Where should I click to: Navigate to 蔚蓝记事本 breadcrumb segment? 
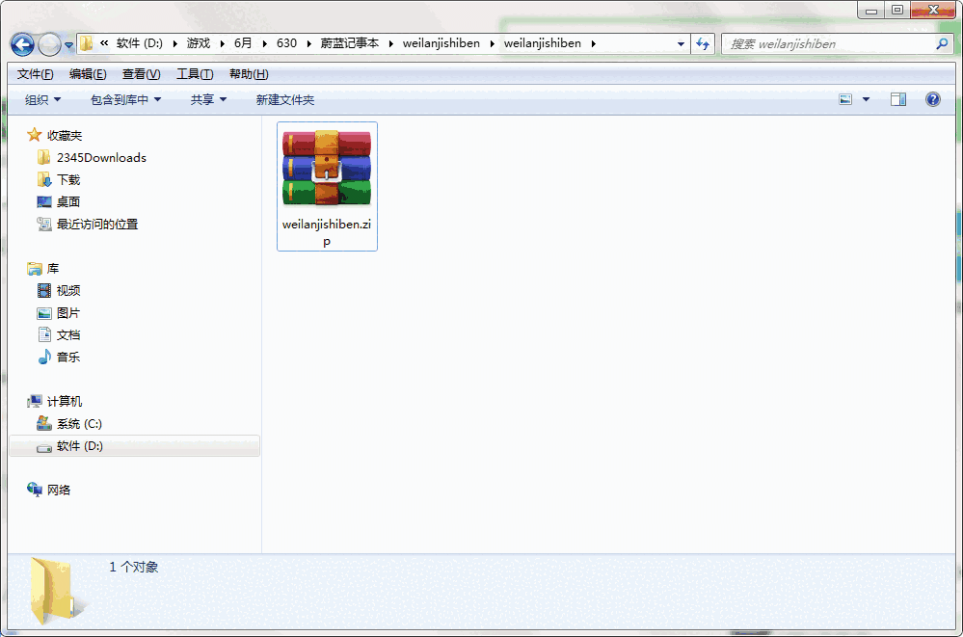(x=350, y=43)
